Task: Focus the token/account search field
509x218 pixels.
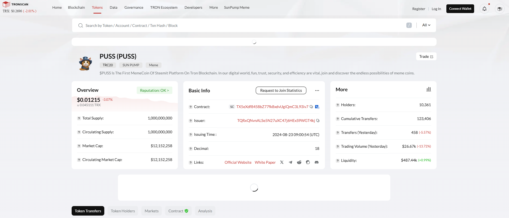Action: [242, 26]
